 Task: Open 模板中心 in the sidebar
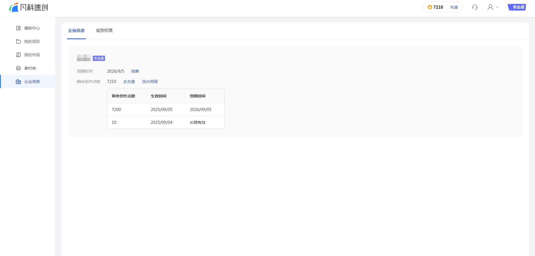pyautogui.click(x=28, y=28)
